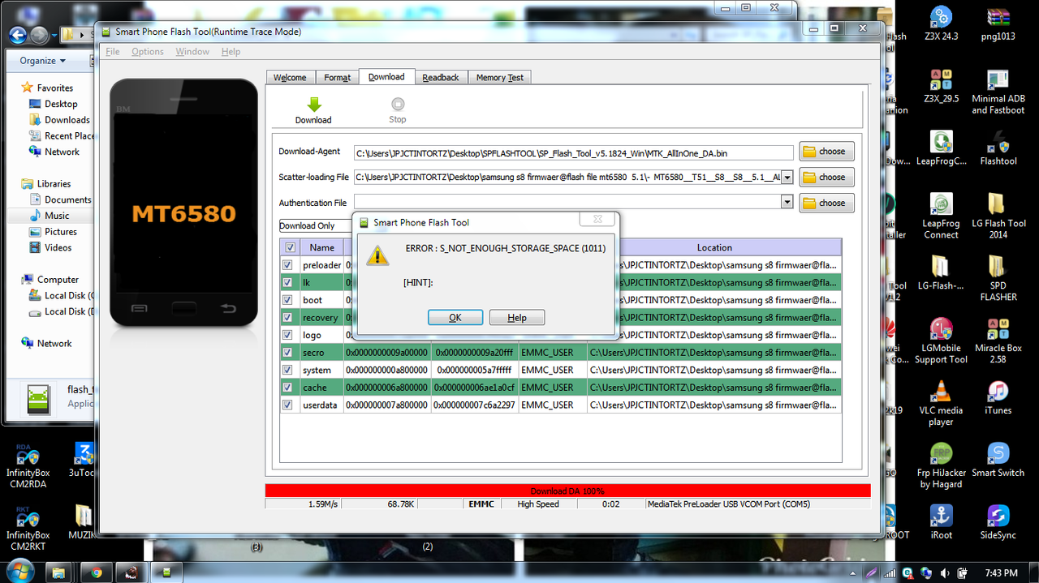Click the Download-Agent file path field
Viewport: 1039px width, 583px height.
point(573,152)
